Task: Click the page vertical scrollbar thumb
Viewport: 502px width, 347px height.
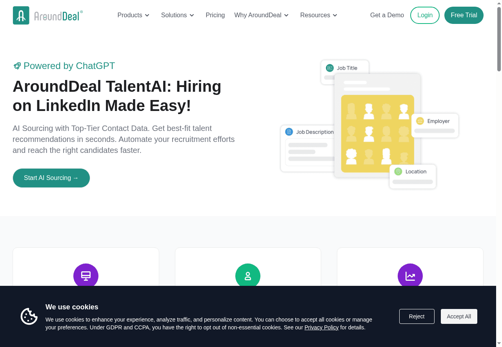Action: (499, 39)
